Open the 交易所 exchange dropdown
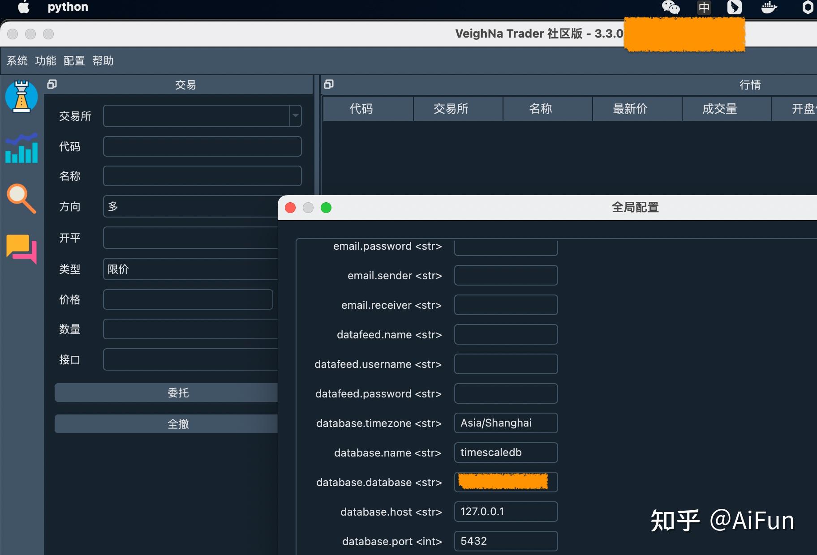Image resolution: width=817 pixels, height=555 pixels. pos(202,116)
